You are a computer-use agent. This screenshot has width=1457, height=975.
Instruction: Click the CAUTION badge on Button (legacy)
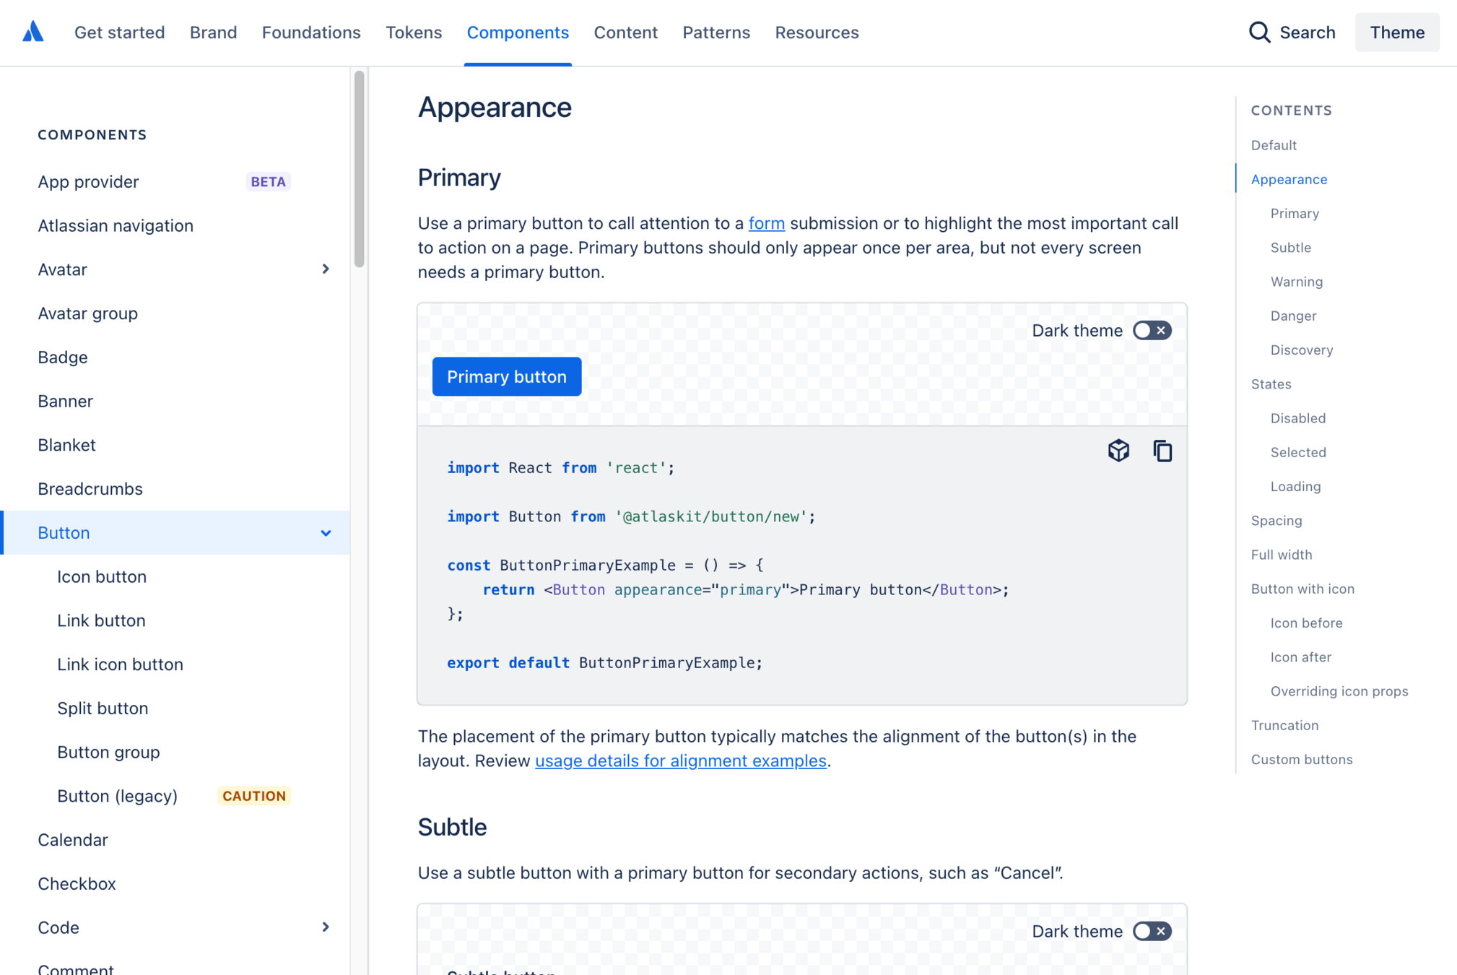click(x=254, y=796)
